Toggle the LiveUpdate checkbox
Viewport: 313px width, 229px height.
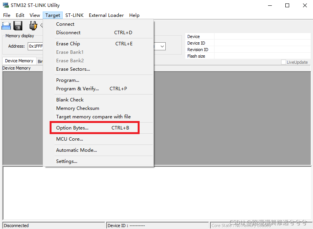[283, 62]
